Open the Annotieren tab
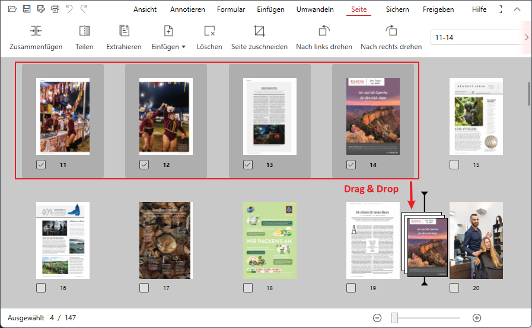 [187, 9]
